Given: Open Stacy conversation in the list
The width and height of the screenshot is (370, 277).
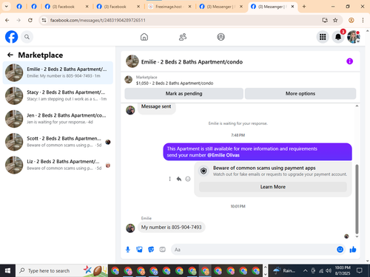Looking at the screenshot, I should [x=58, y=95].
